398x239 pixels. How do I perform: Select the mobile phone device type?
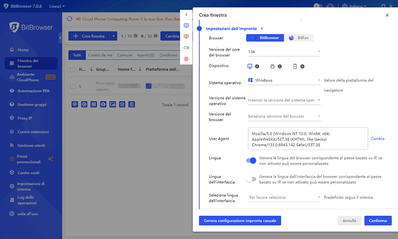(x=295, y=66)
